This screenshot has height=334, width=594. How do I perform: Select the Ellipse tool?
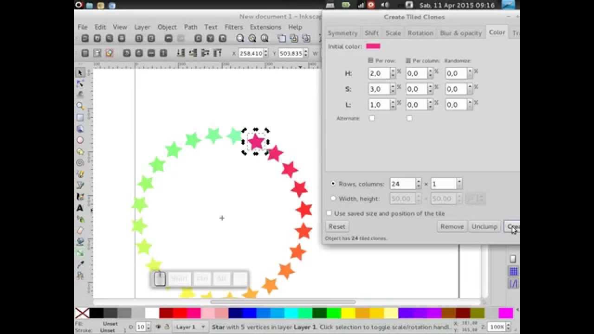pos(80,140)
